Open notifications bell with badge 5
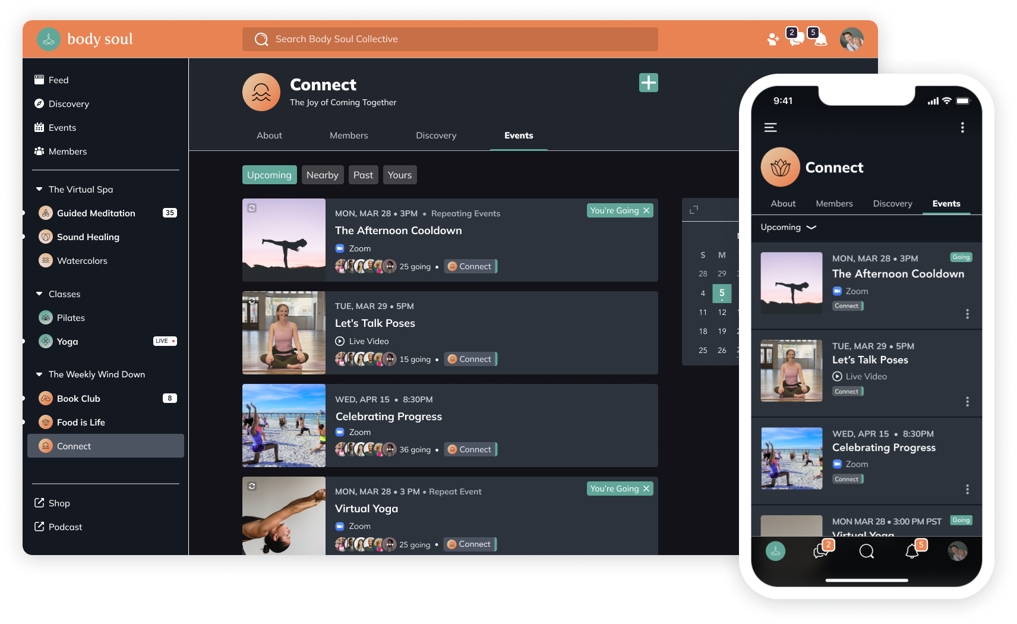1017x624 pixels. (820, 40)
